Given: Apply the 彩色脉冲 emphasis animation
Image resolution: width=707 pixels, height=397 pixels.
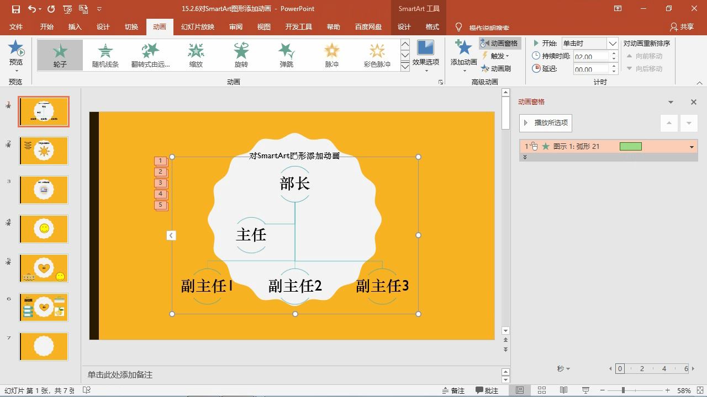Looking at the screenshot, I should pyautogui.click(x=377, y=55).
